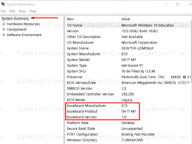The height and width of the screenshot is (144, 192).
Task: Click the value Legacy
Action: (x=127, y=100)
